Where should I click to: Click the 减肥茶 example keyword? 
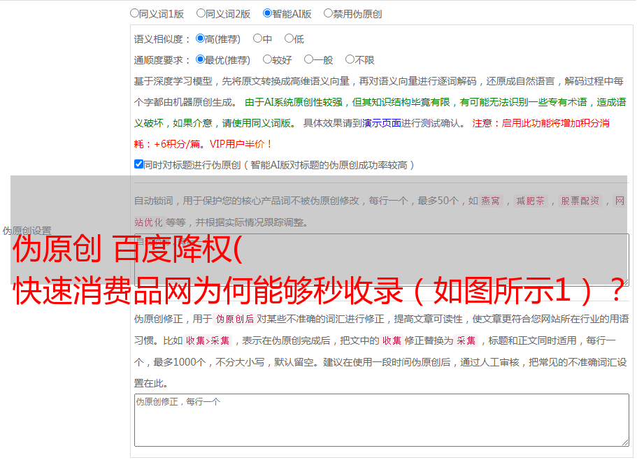[x=531, y=201]
